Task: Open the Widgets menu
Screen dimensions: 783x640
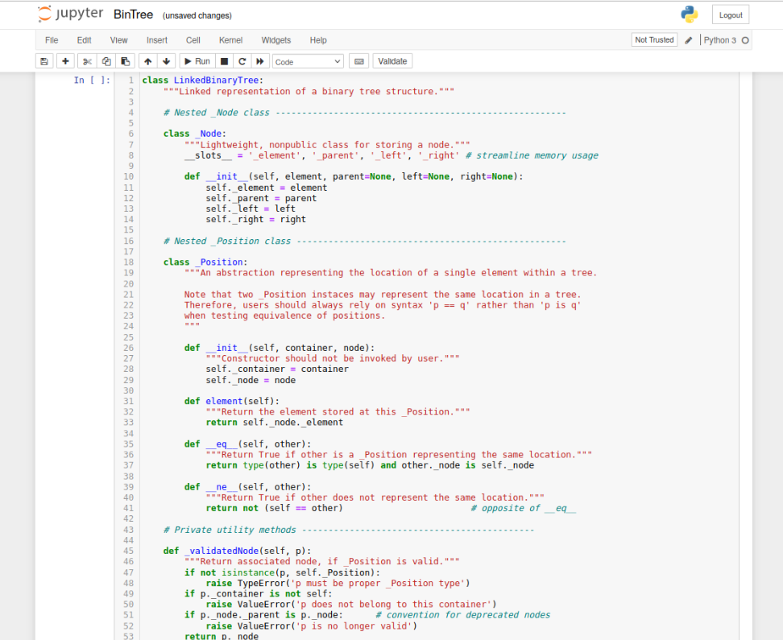Action: (x=276, y=39)
